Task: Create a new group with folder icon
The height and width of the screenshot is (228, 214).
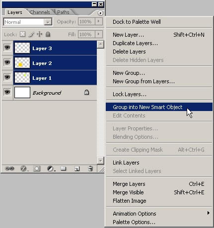Action: (63, 169)
